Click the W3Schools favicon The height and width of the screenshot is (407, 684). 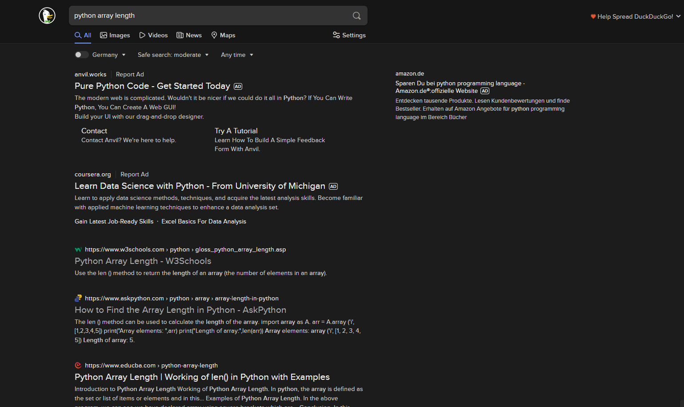pyautogui.click(x=78, y=250)
